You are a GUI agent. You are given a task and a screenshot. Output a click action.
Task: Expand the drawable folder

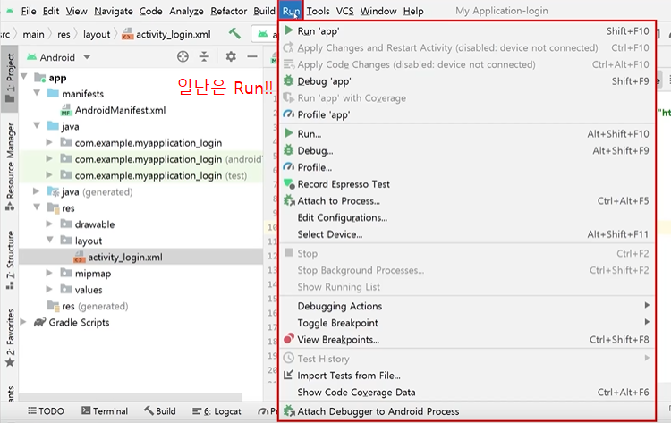click(x=49, y=224)
